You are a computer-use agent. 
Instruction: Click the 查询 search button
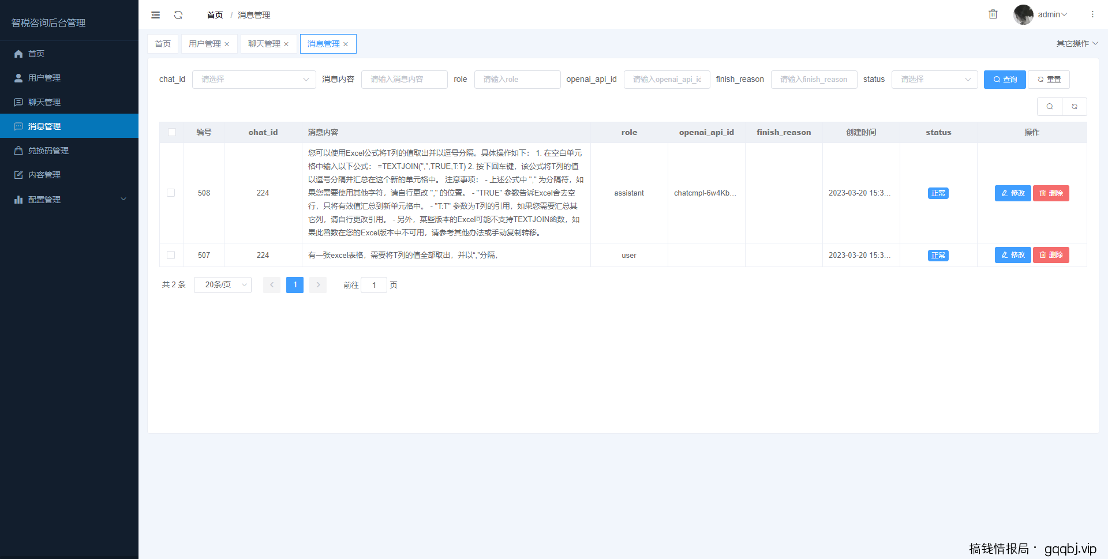point(1004,79)
